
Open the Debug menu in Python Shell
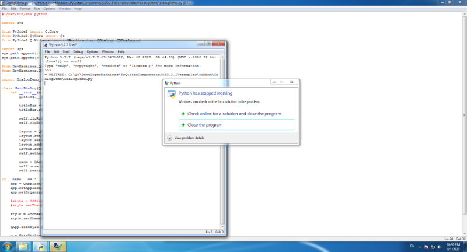78,52
